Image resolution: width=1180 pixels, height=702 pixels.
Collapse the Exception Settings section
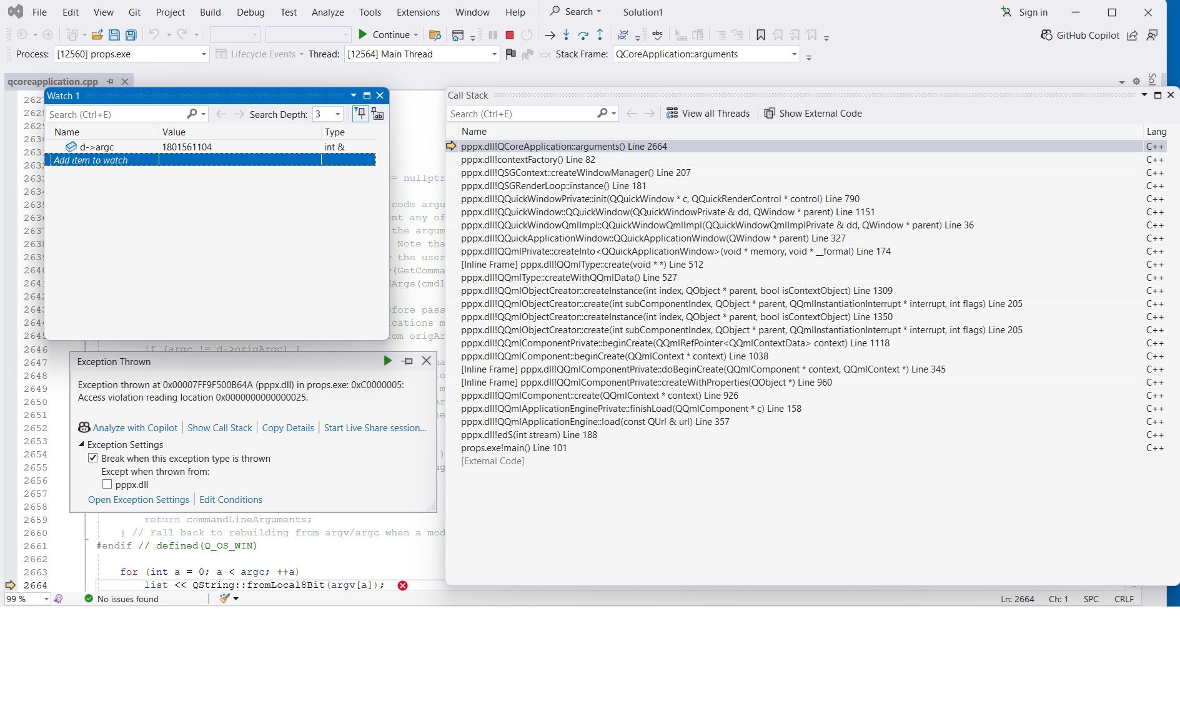coord(81,444)
